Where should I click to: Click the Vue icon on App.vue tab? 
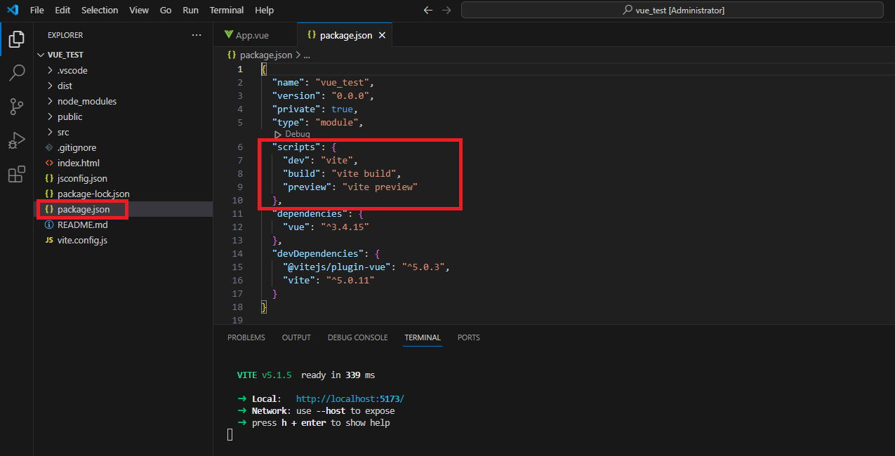click(228, 35)
